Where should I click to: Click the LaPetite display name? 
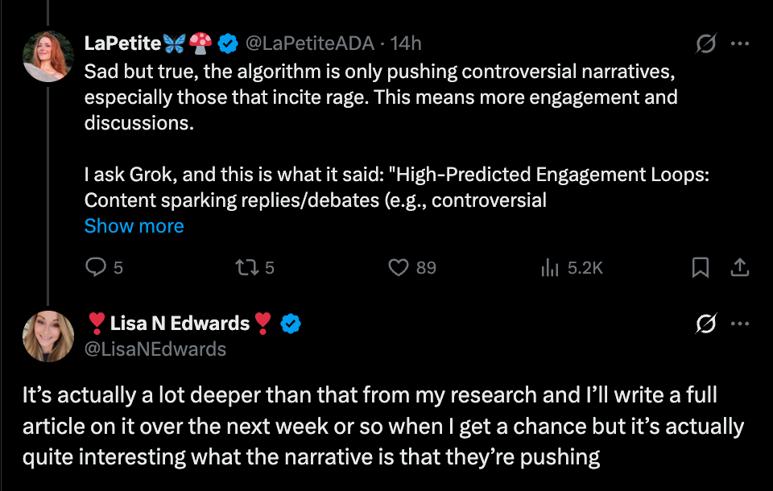[x=122, y=43]
